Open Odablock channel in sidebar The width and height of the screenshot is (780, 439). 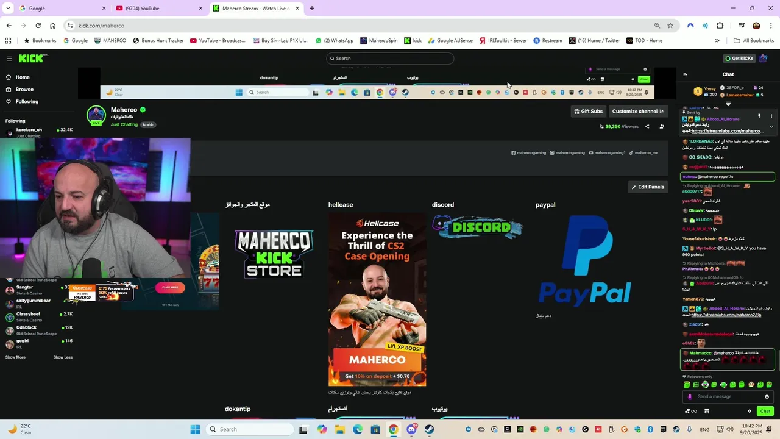[38, 330]
